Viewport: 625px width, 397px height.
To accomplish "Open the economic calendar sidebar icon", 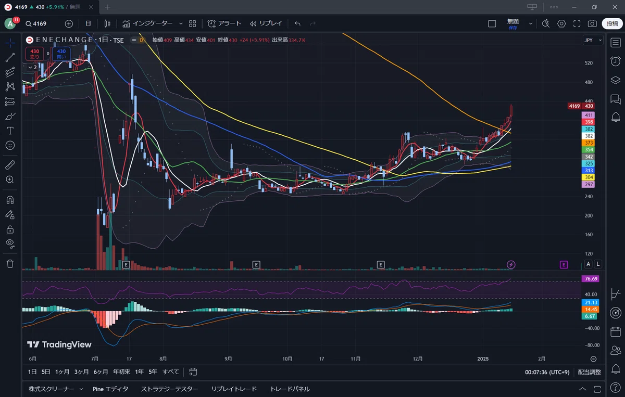I will (x=615, y=331).
